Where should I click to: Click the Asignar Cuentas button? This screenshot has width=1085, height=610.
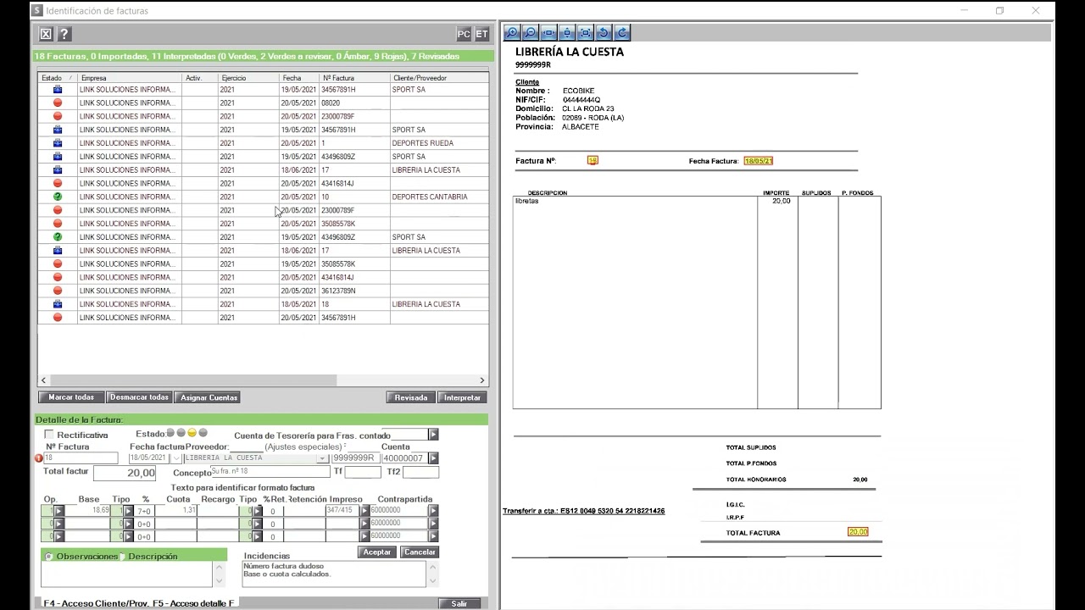click(x=209, y=397)
